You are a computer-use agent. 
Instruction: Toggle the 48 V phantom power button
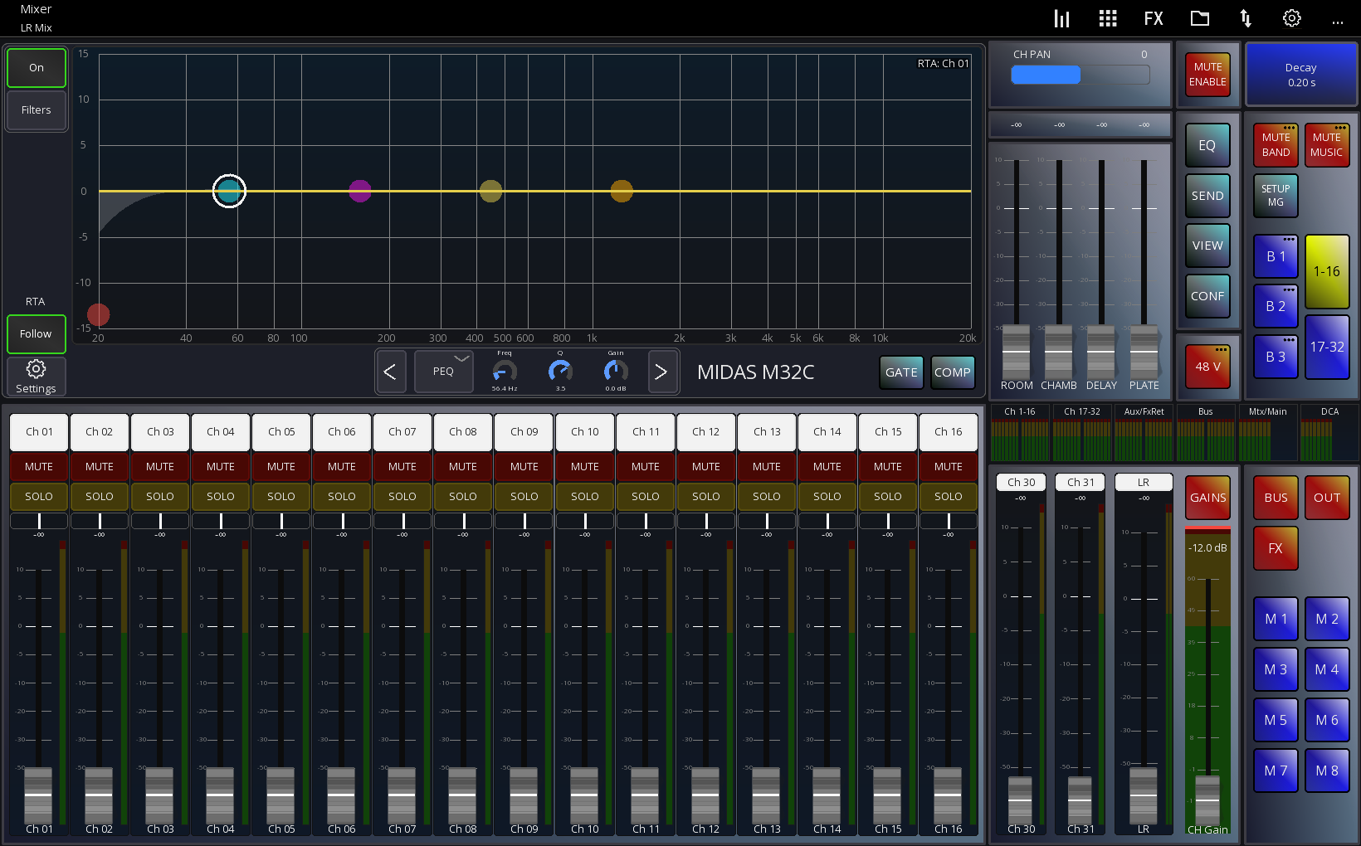(1207, 366)
